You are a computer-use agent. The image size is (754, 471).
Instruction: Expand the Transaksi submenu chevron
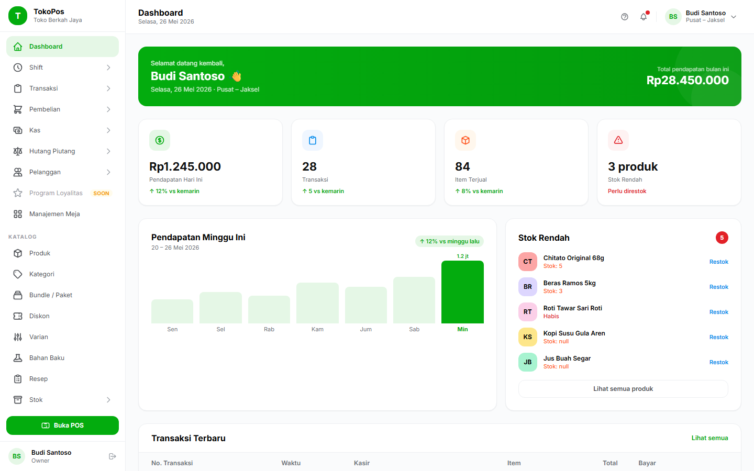click(108, 88)
